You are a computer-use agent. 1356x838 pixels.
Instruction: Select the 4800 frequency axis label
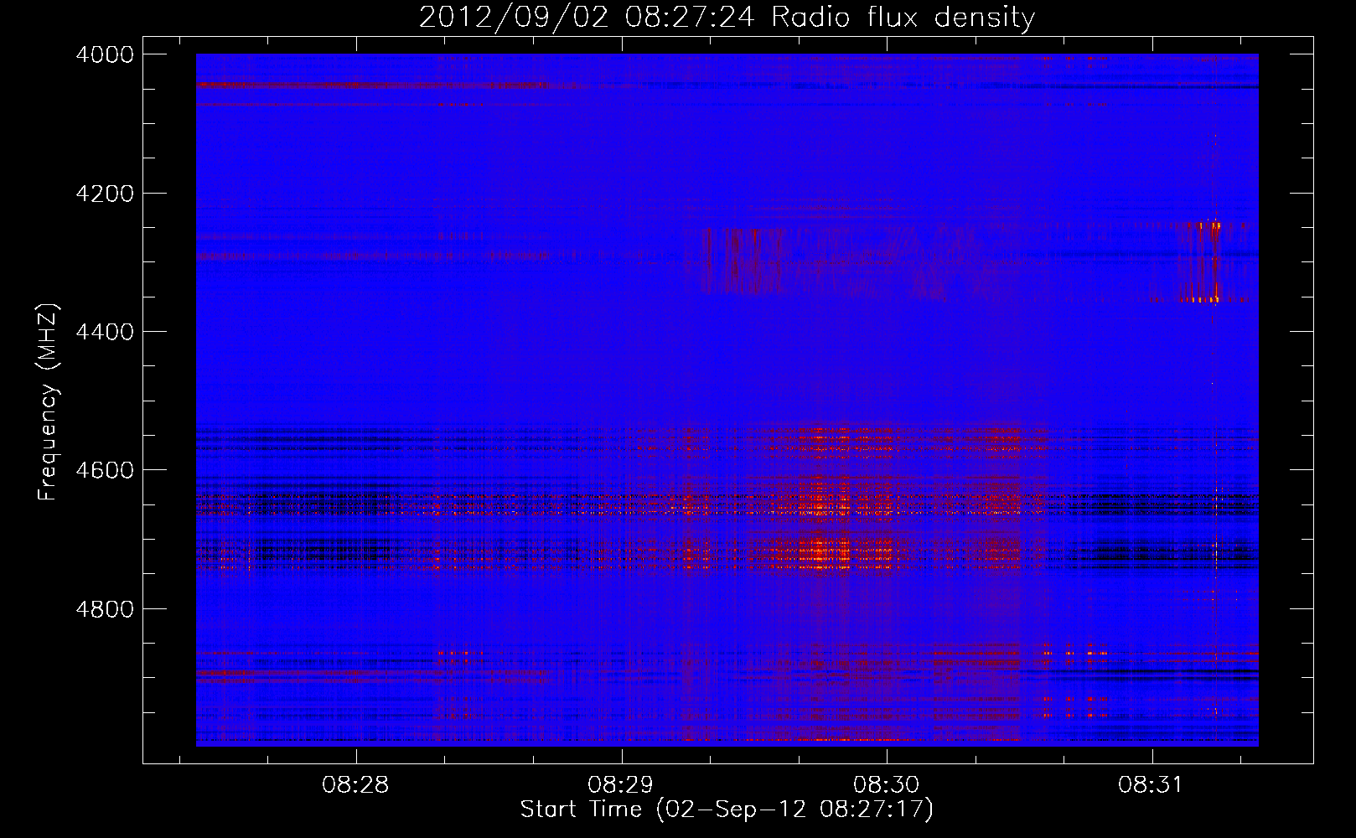105,609
